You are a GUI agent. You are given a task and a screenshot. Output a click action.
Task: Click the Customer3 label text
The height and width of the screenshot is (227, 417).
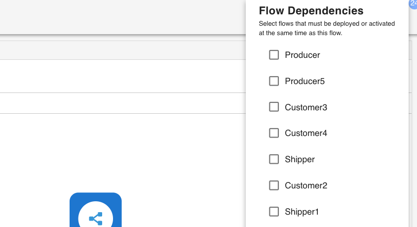[306, 107]
